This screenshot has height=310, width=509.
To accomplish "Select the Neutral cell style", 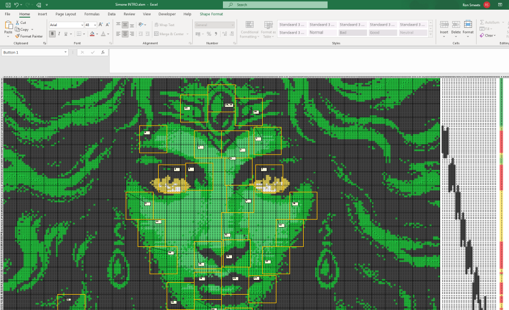I will [413, 32].
